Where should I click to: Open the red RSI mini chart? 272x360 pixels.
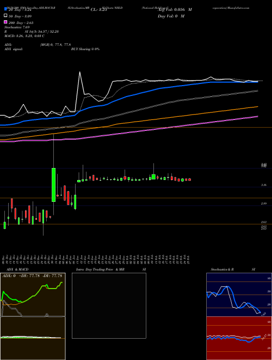(239, 338)
